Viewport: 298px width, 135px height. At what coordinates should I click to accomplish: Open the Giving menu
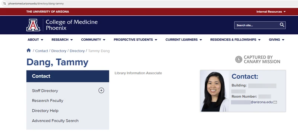(x=276, y=40)
